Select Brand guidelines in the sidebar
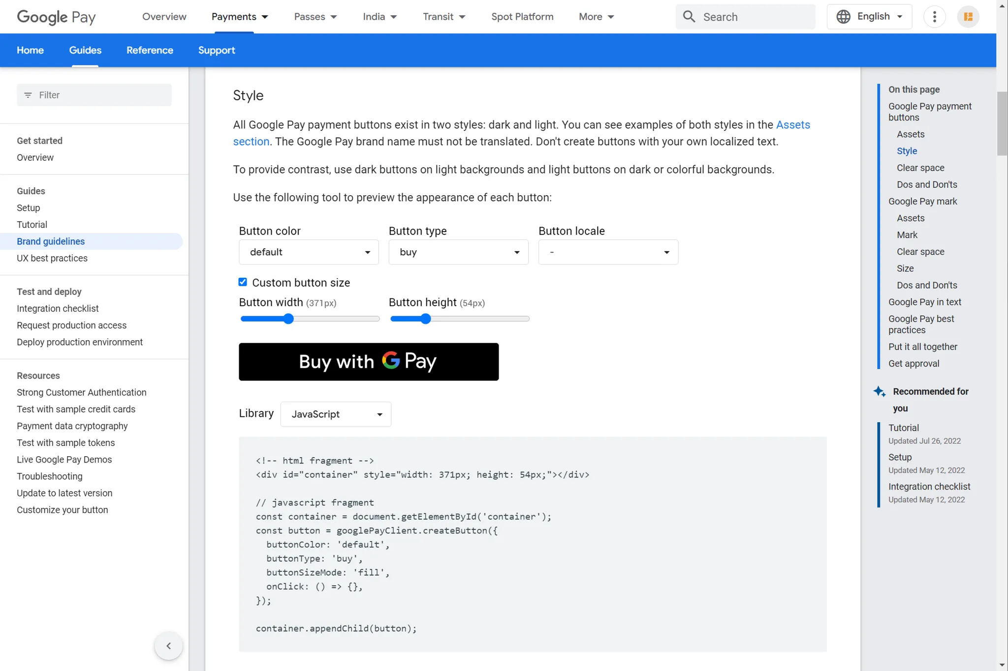 click(x=51, y=241)
